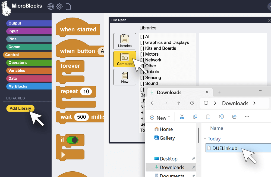271x177 pixels.
Task: Expand chevron after Downloads in address bar
Action: point(254,103)
